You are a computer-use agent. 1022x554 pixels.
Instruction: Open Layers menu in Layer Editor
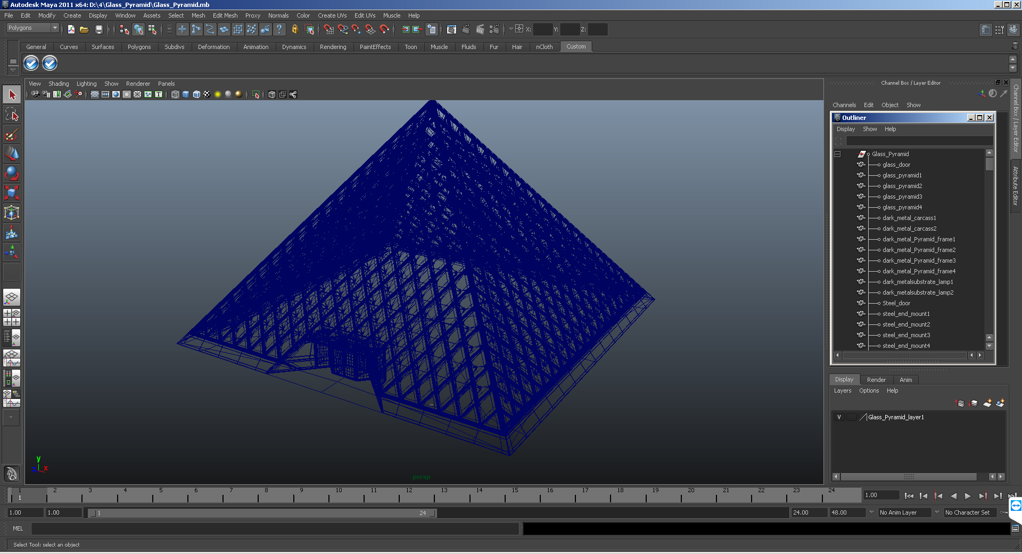[x=842, y=390]
